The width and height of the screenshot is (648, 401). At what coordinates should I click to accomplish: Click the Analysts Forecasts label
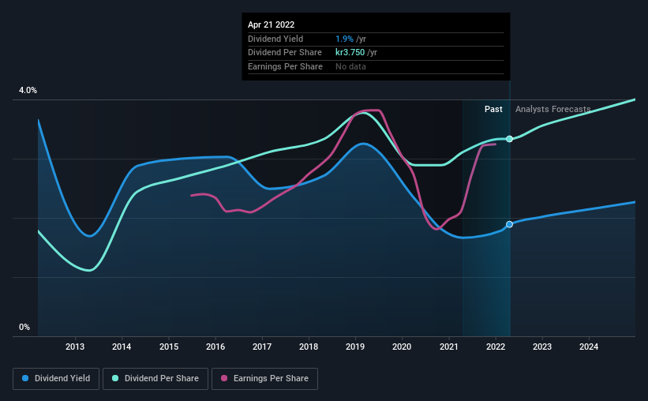[553, 109]
